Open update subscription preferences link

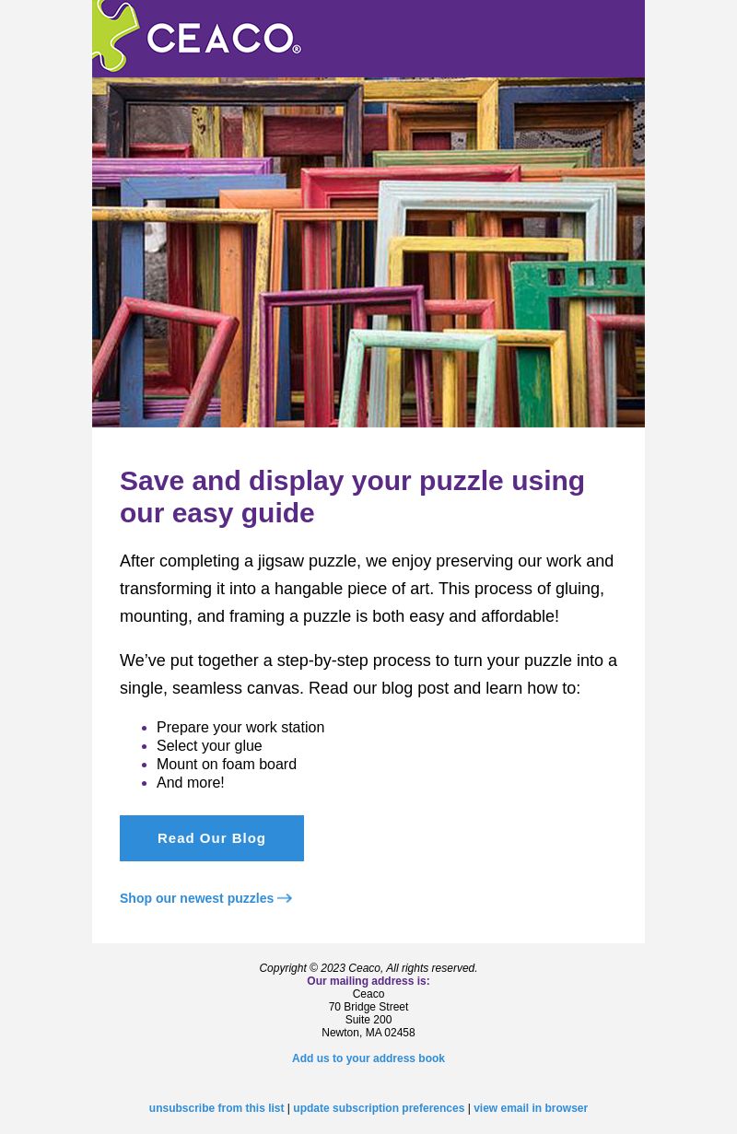click(379, 1108)
